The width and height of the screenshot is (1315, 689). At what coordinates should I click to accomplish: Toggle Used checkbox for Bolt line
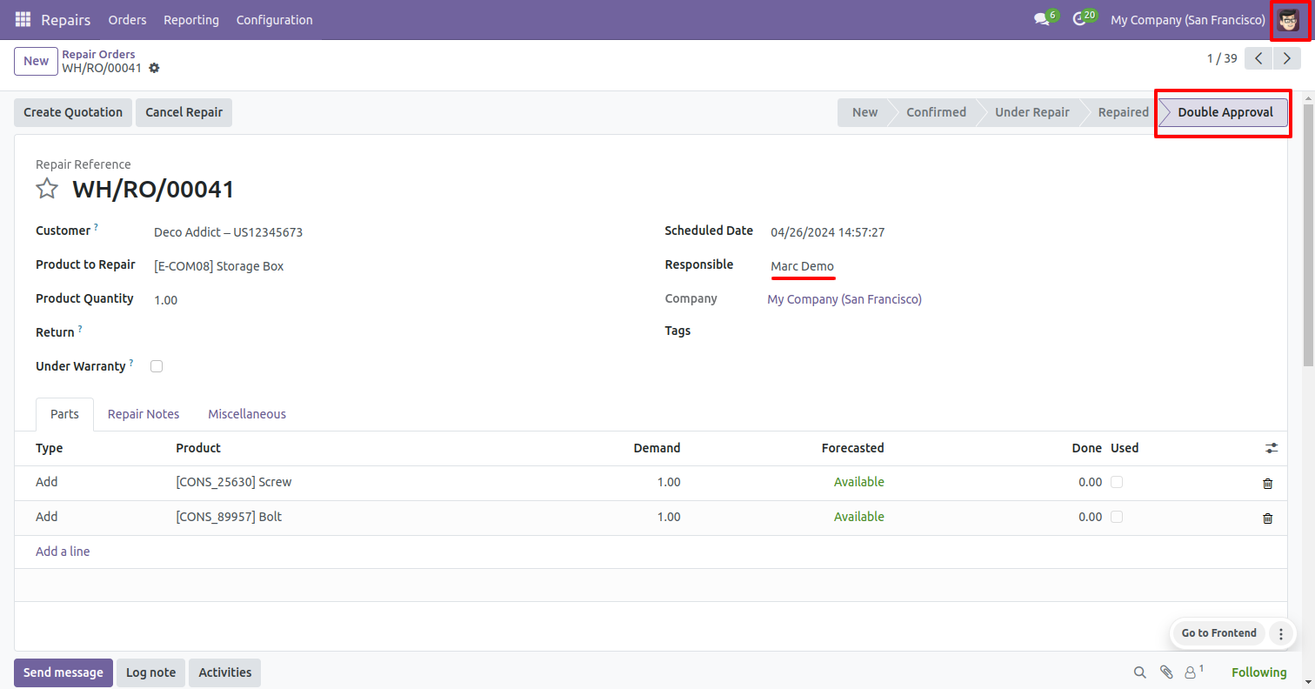pyautogui.click(x=1117, y=517)
